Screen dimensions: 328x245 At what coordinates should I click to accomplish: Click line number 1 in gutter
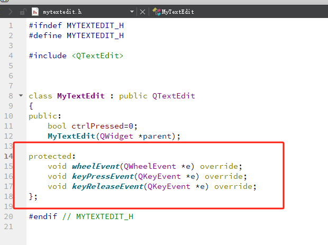coord(11,25)
